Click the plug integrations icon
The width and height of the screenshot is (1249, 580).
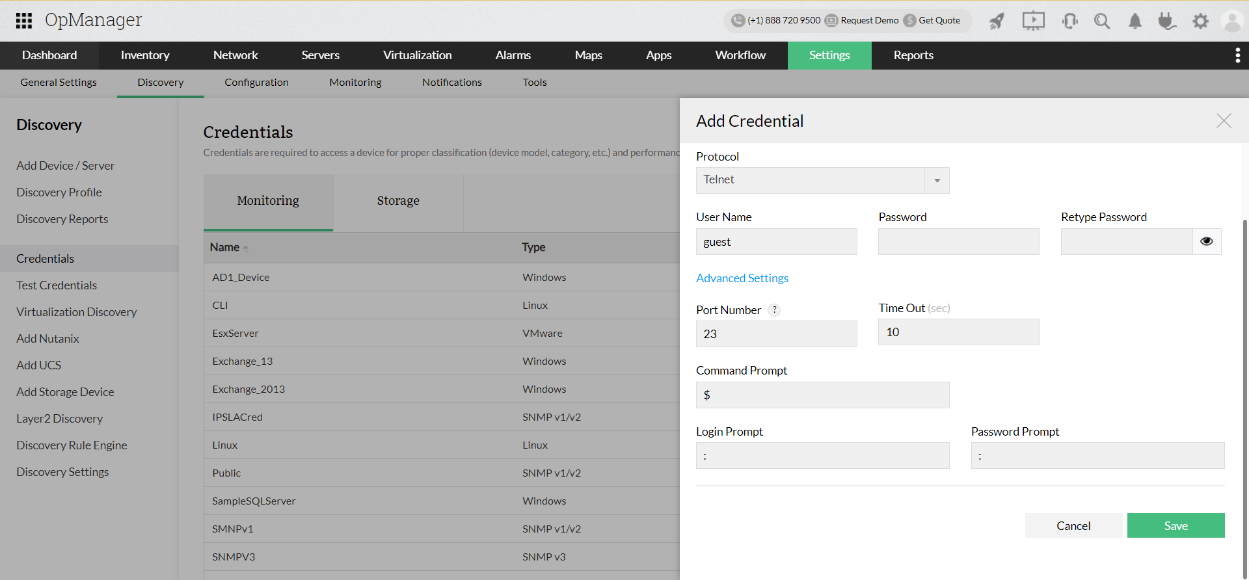pos(1167,21)
